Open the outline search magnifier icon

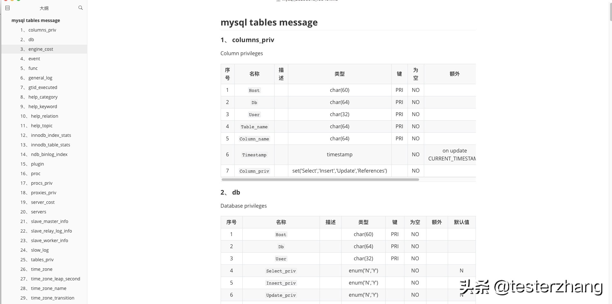80,8
